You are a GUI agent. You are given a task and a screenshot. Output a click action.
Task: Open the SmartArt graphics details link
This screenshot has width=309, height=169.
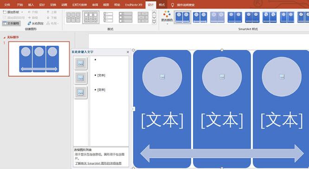(98, 163)
